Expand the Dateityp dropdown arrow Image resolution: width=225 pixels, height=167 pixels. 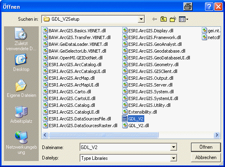tap(173, 158)
